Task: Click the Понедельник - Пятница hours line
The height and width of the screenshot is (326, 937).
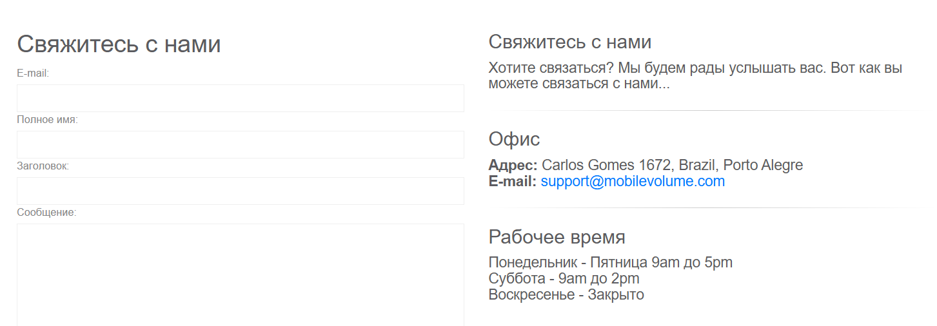Action: tap(610, 263)
